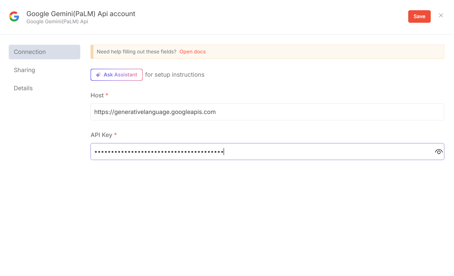Click the credential name title to rename

coord(81,14)
